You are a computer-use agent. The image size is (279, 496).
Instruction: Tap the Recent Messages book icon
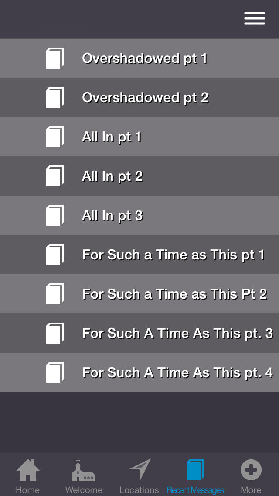(x=195, y=470)
